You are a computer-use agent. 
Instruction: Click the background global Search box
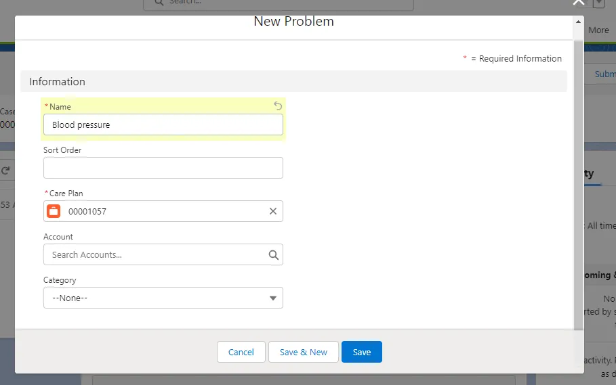(278, 3)
